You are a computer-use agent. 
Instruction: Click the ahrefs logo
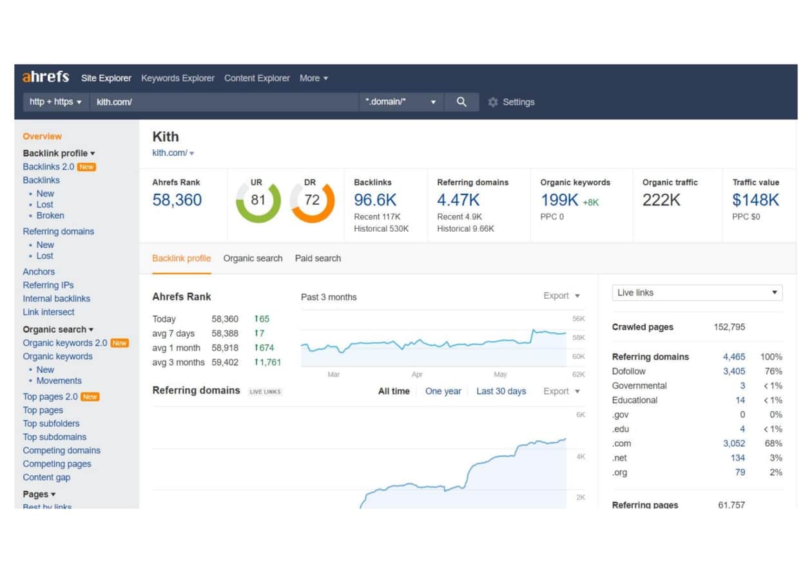pos(46,77)
